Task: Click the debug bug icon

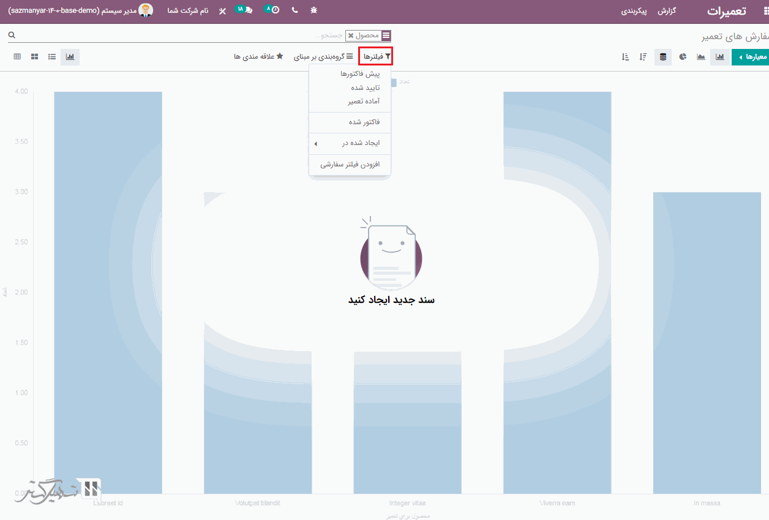Action: coord(314,10)
